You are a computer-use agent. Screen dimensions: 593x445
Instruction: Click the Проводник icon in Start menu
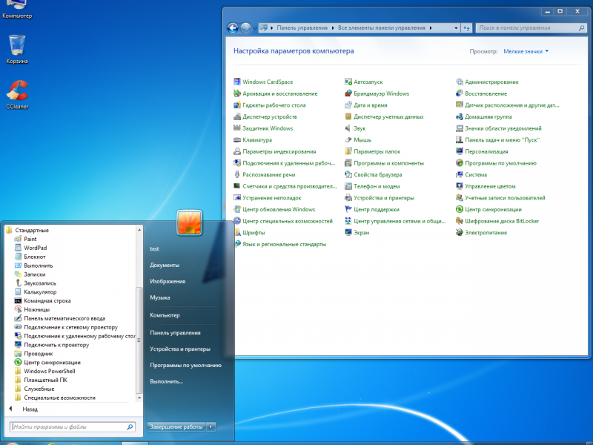point(18,354)
